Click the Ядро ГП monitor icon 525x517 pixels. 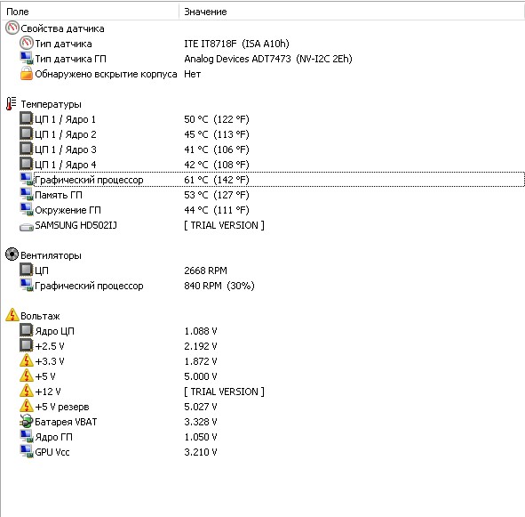tap(27, 436)
